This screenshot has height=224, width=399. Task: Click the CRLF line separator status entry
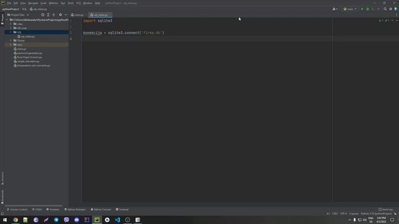tap(335, 213)
